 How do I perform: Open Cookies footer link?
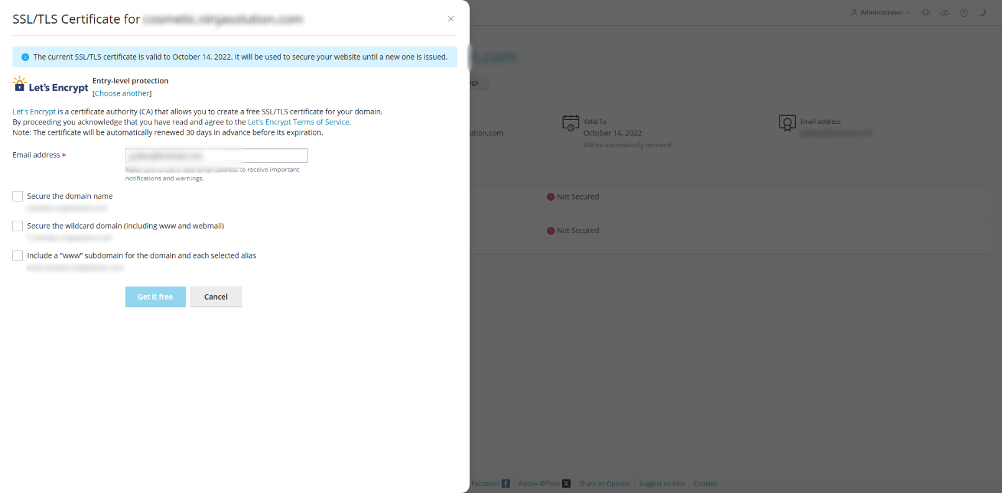(x=705, y=484)
